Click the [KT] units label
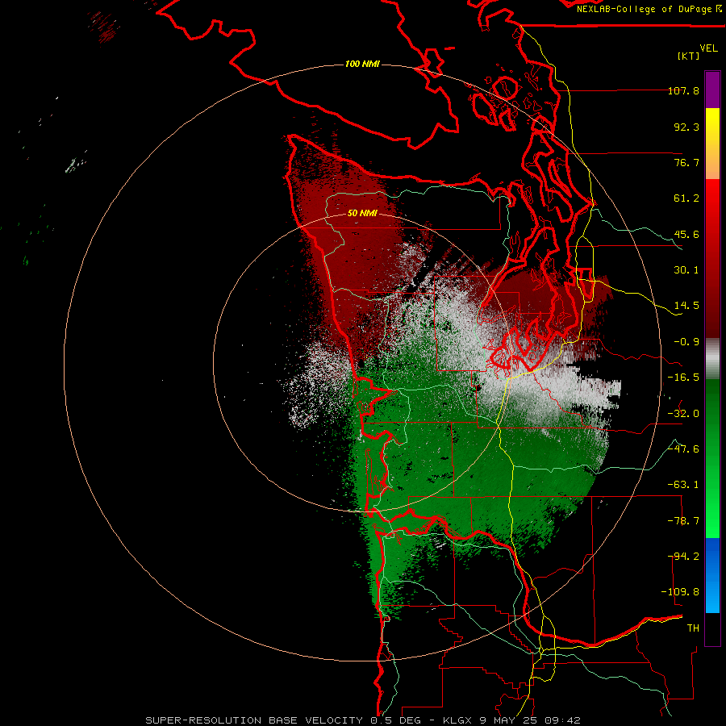Screen dimensions: 726x726 [689, 56]
